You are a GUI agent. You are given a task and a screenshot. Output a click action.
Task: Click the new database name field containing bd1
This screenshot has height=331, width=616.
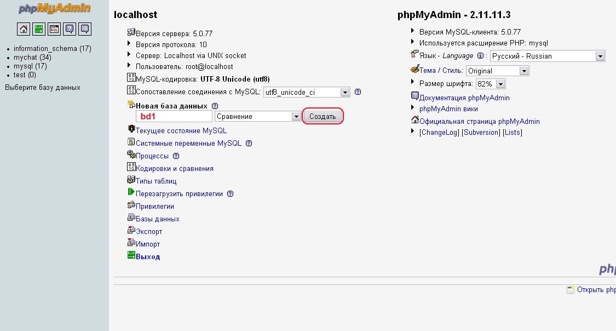click(x=174, y=116)
